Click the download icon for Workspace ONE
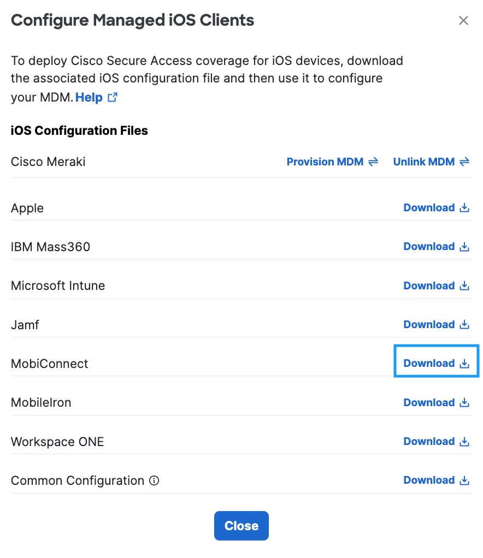This screenshot has height=558, width=483. pyautogui.click(x=464, y=441)
